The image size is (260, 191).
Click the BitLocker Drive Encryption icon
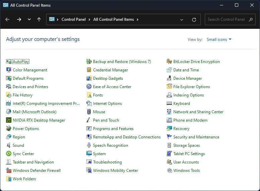pyautogui.click(x=169, y=62)
